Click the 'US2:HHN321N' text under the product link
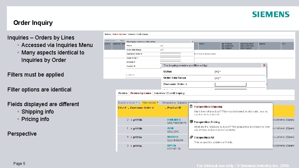The height and width of the screenshot is (168, 299). [175, 140]
